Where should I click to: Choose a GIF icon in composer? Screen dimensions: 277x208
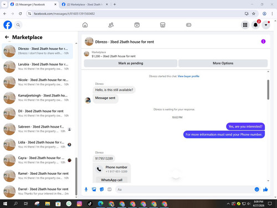(x=110, y=189)
